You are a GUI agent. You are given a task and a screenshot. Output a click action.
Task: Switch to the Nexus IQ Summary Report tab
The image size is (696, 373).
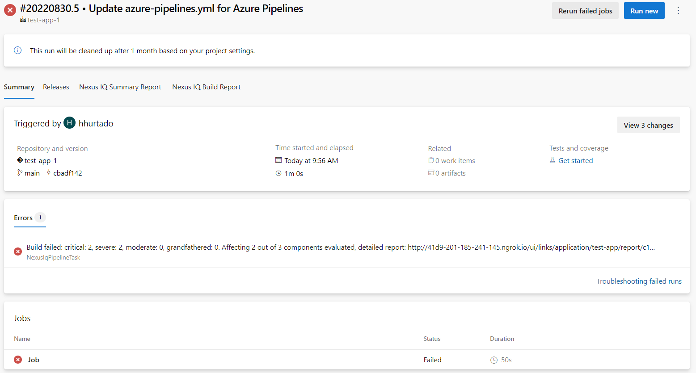(120, 87)
